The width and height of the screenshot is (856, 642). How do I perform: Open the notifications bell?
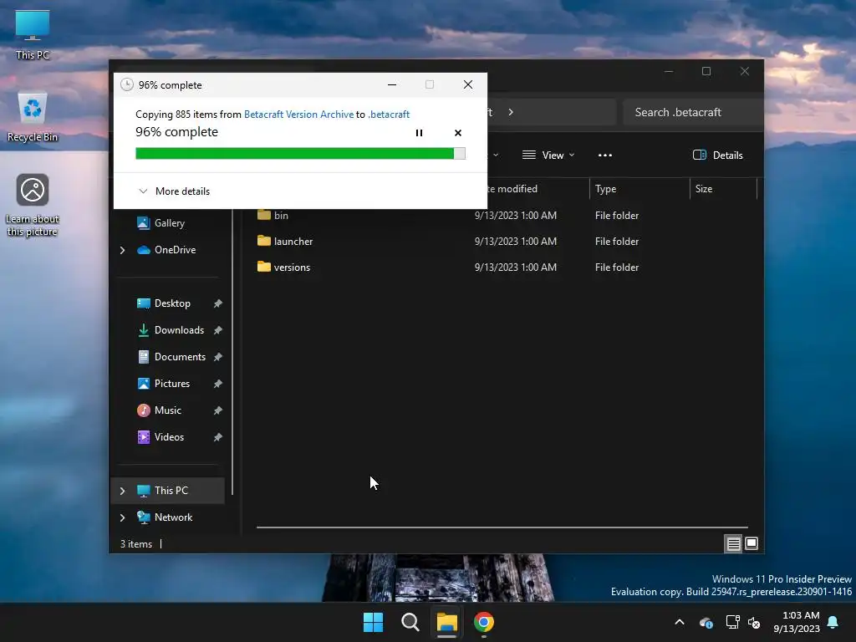[833, 622]
